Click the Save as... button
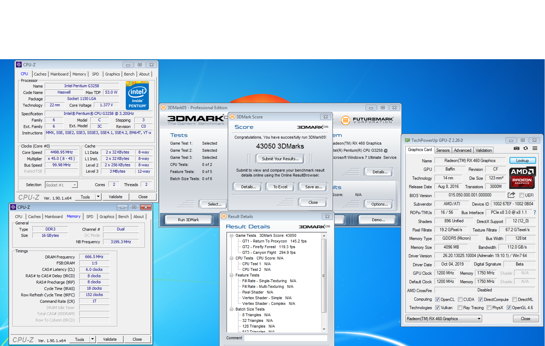This screenshot has height=346, width=545. point(313,187)
